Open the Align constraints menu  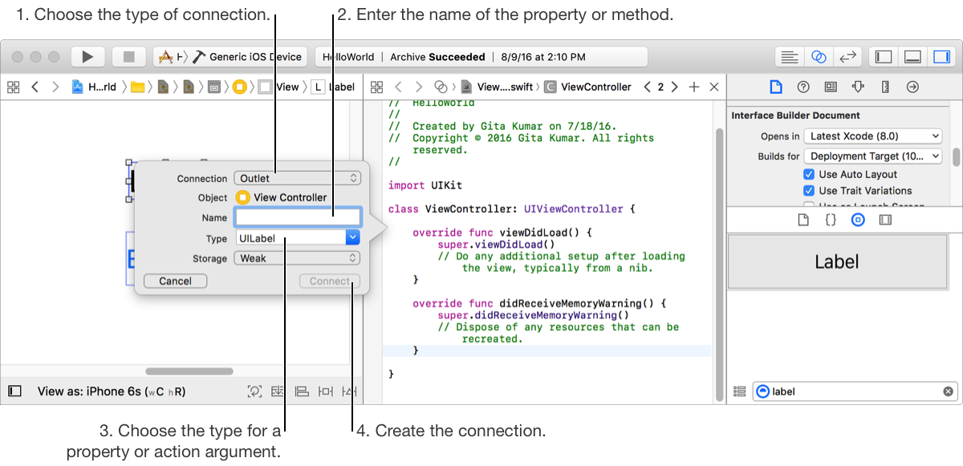302,391
